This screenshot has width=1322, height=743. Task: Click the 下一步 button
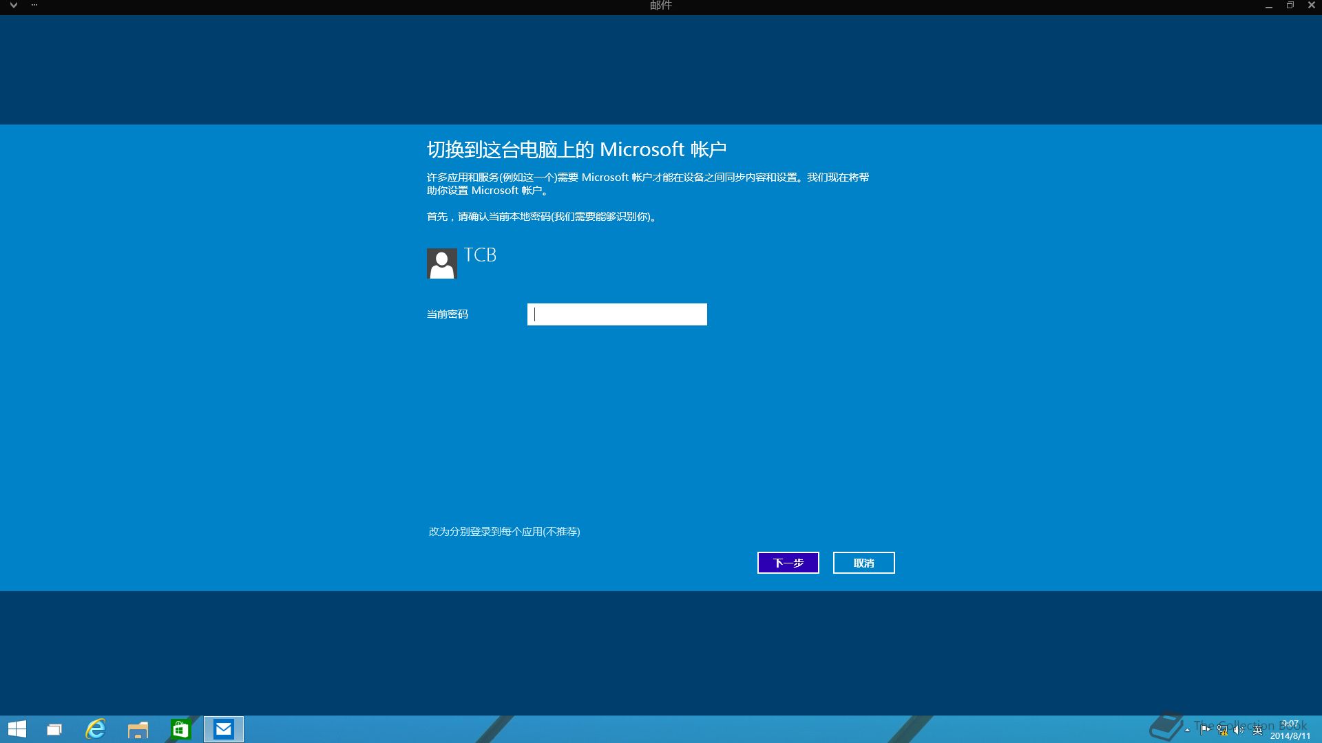[788, 563]
